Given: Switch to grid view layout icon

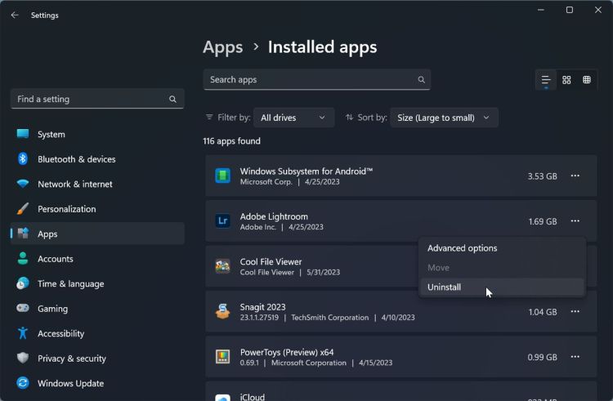Looking at the screenshot, I should (566, 80).
